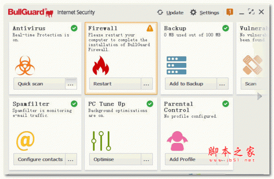
Task: Click the PC Tune Up sliders icon
Action: click(101, 141)
